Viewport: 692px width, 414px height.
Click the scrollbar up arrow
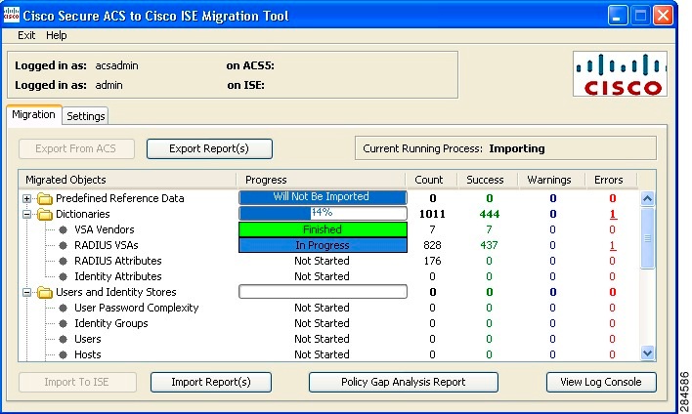tap(647, 199)
